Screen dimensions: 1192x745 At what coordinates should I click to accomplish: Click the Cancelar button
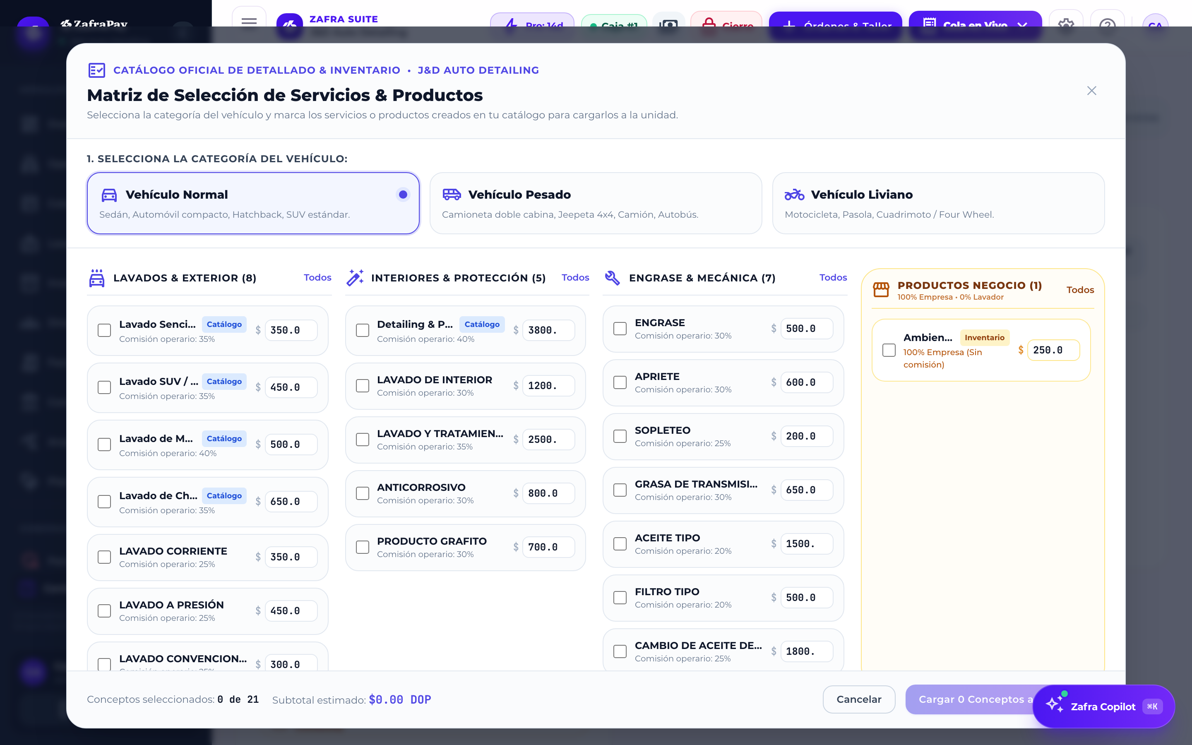(x=859, y=699)
